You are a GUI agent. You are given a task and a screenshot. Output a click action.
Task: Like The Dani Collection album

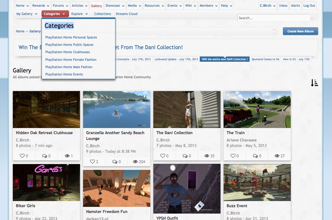click(x=162, y=156)
